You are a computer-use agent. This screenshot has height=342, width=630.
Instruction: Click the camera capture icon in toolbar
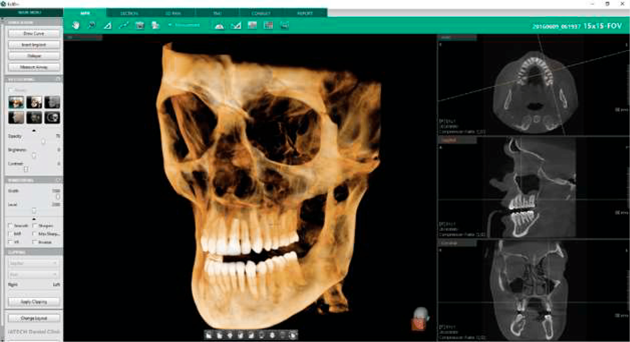coord(140,26)
